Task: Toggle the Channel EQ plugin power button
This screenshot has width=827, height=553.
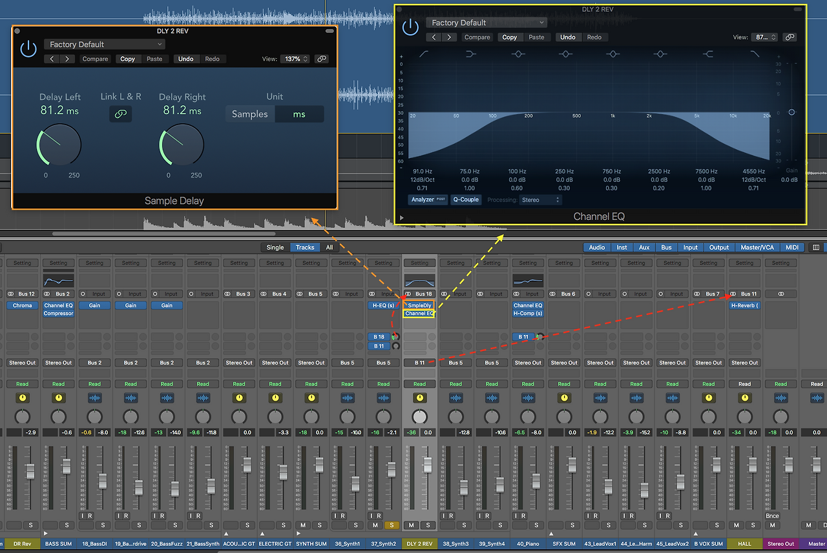Action: [410, 27]
